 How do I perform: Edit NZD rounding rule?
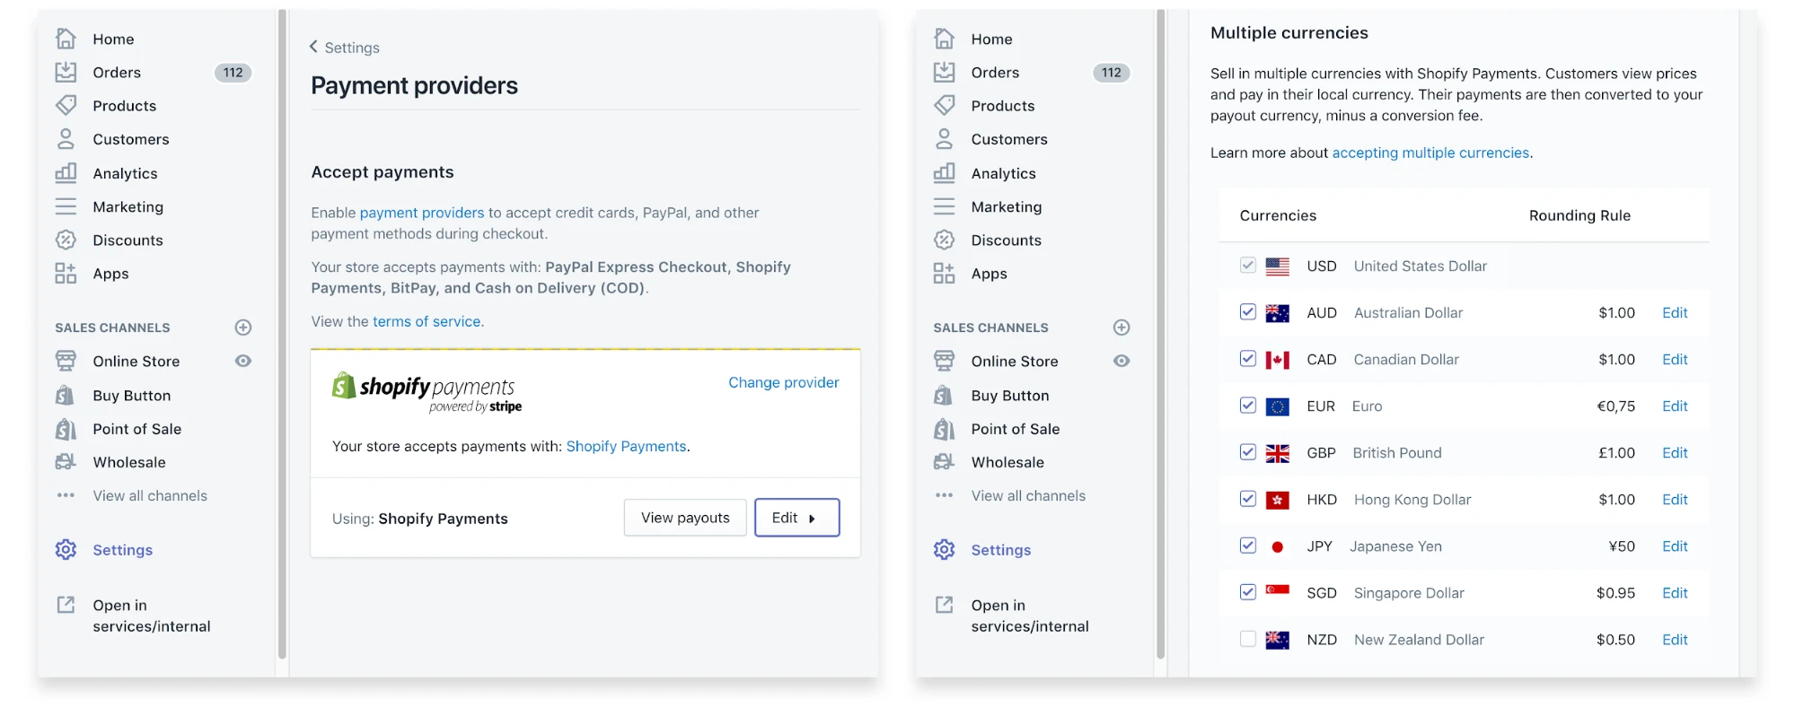coord(1675,639)
